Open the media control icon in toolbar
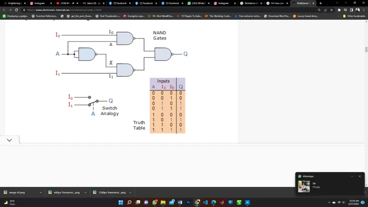 (x=345, y=10)
